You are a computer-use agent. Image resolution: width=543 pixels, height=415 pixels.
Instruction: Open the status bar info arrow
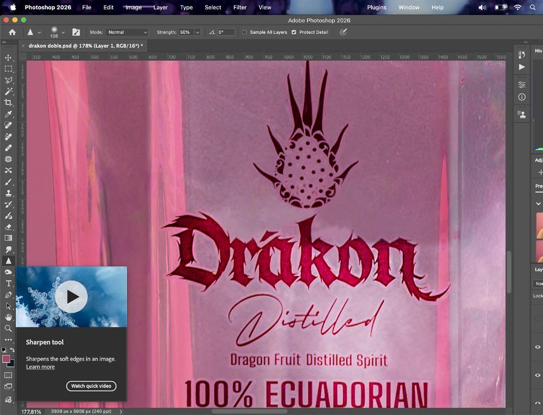[121, 412]
